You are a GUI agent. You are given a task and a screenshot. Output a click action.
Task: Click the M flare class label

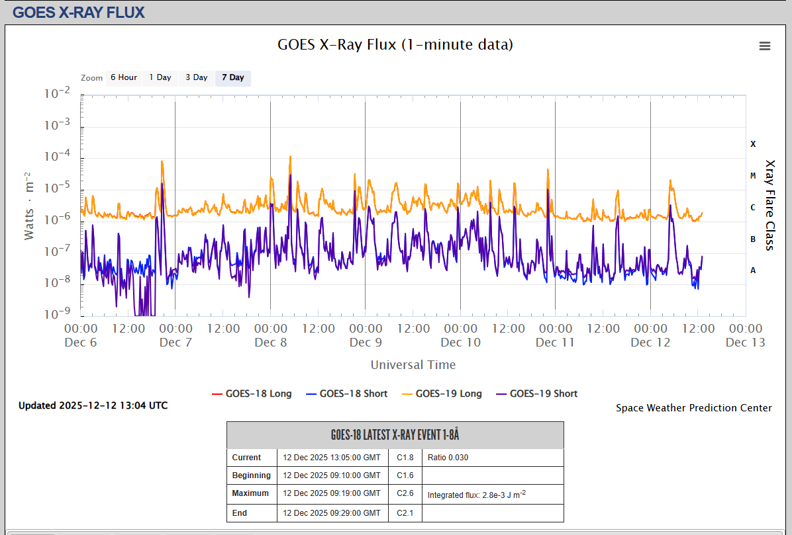pyautogui.click(x=753, y=175)
